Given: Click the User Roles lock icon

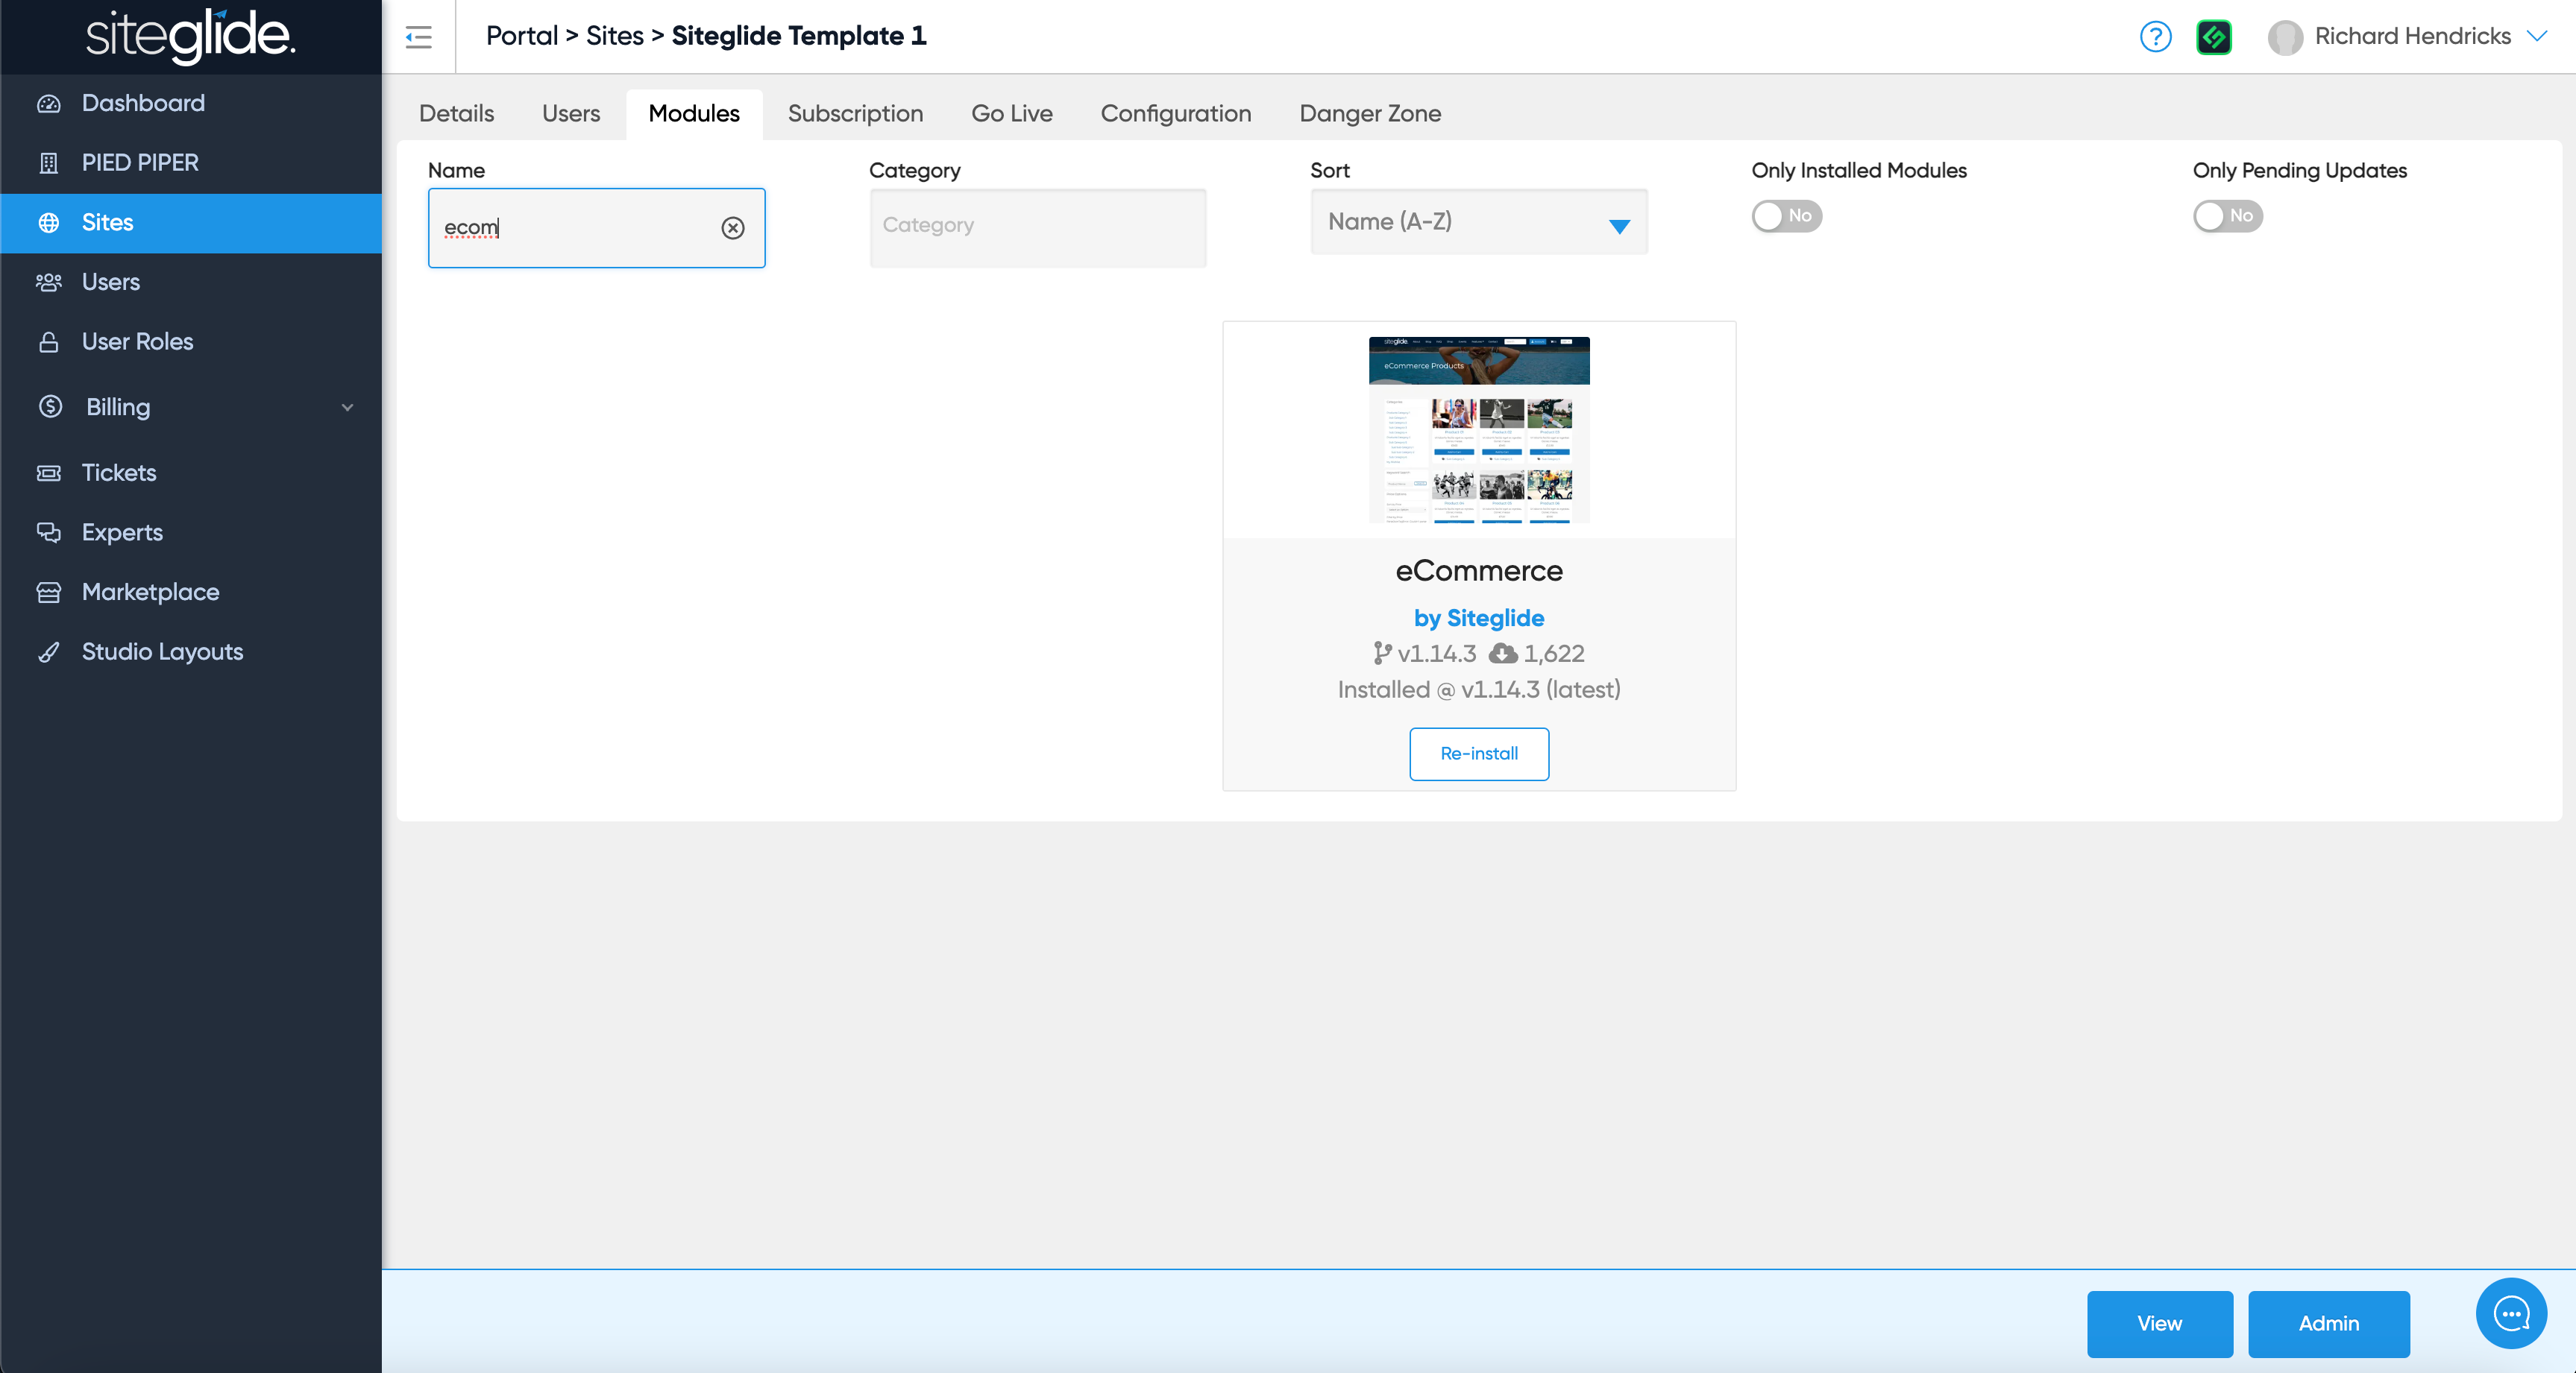Looking at the screenshot, I should point(49,341).
